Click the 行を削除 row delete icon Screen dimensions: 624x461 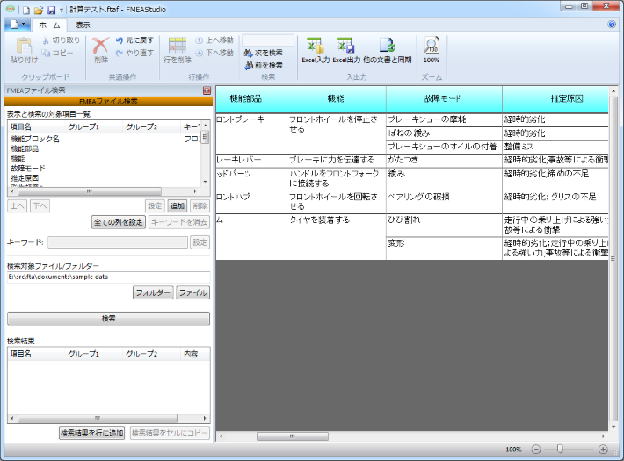click(x=178, y=46)
